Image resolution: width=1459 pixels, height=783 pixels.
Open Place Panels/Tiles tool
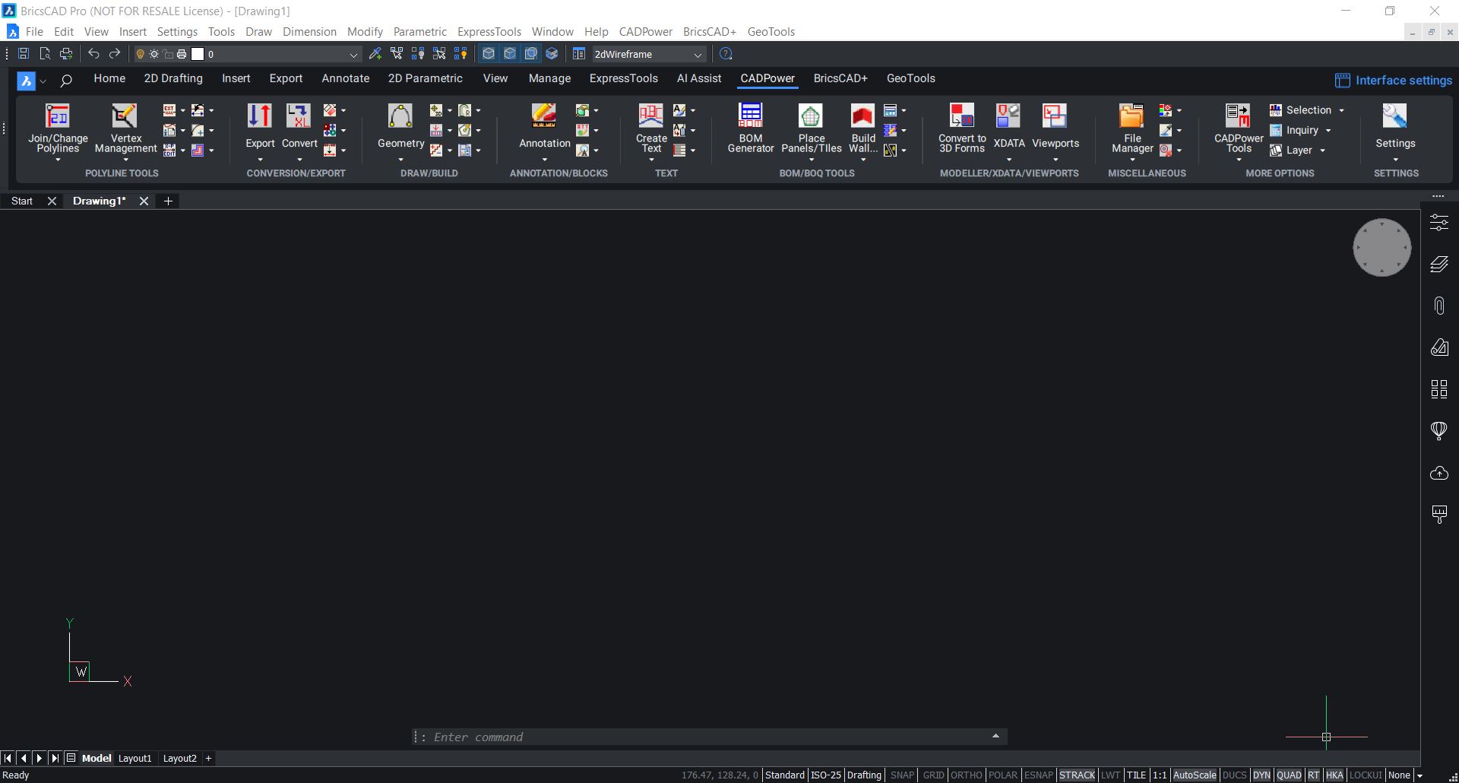coord(811,128)
